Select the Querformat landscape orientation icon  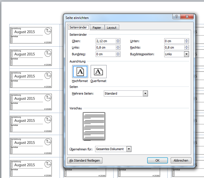point(98,72)
